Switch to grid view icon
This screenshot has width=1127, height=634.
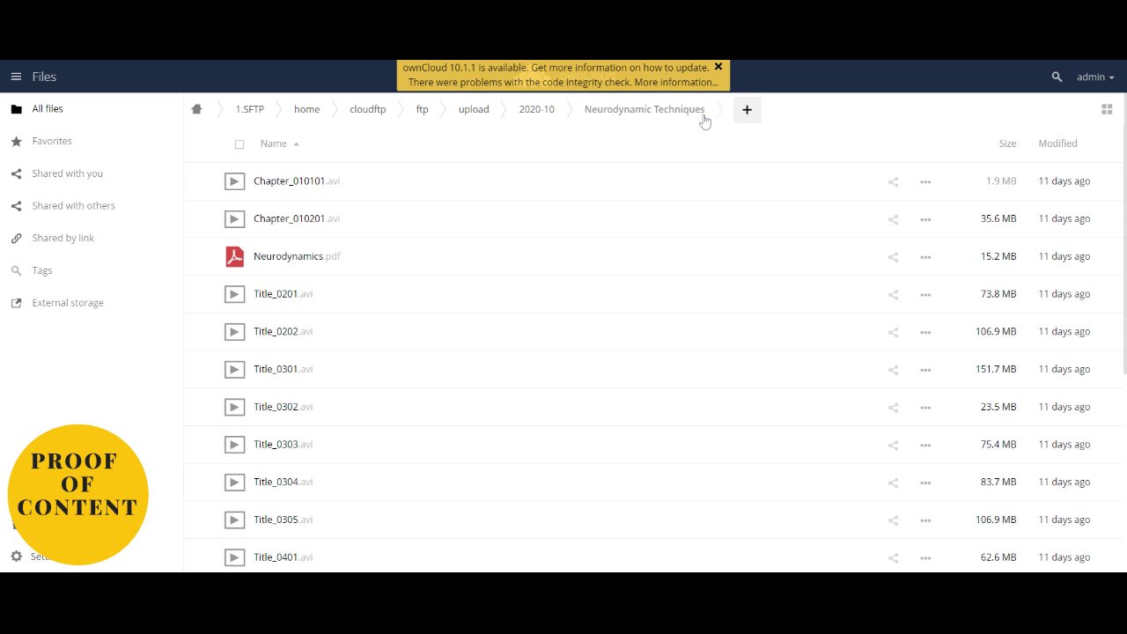[x=1107, y=109]
